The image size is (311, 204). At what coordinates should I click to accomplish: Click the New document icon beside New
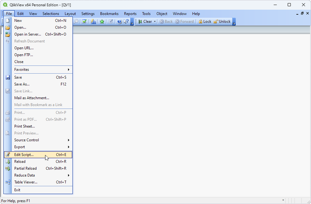(7, 20)
